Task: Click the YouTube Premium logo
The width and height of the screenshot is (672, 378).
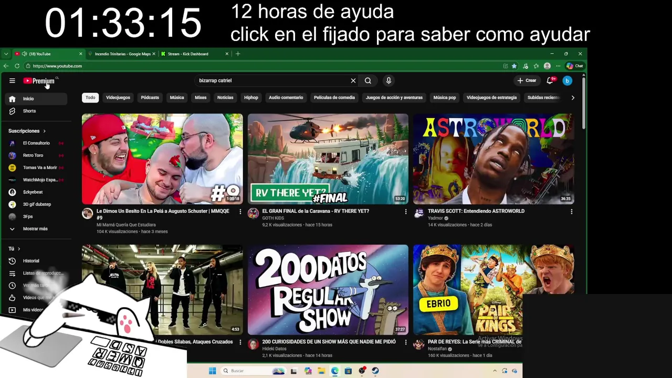Action: 39,81
